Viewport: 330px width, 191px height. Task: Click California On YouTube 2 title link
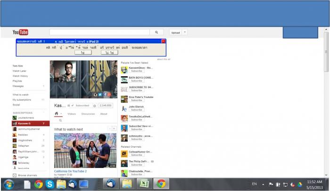click(70, 171)
